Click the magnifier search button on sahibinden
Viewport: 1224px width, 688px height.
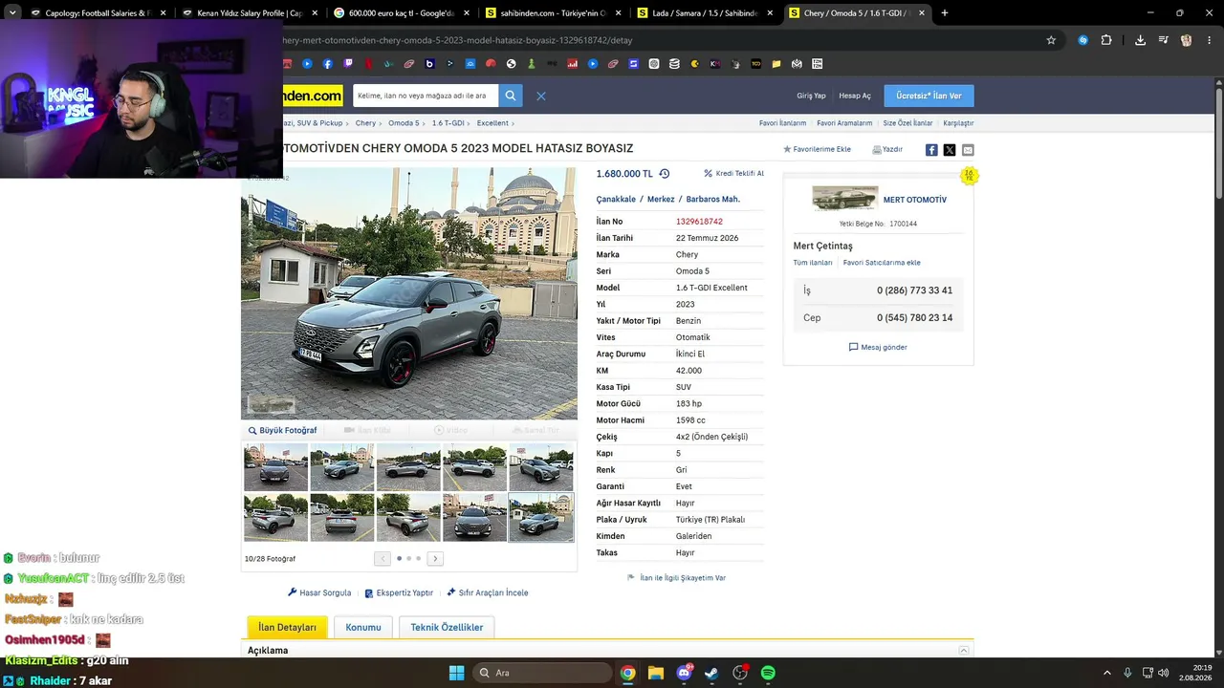coord(511,96)
